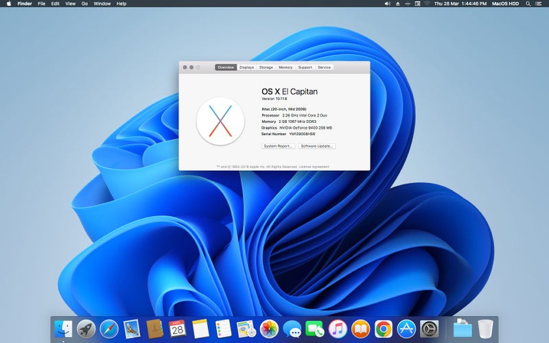Close the About This Mac window
Image resolution: width=549 pixels, height=343 pixels.
pos(185,67)
